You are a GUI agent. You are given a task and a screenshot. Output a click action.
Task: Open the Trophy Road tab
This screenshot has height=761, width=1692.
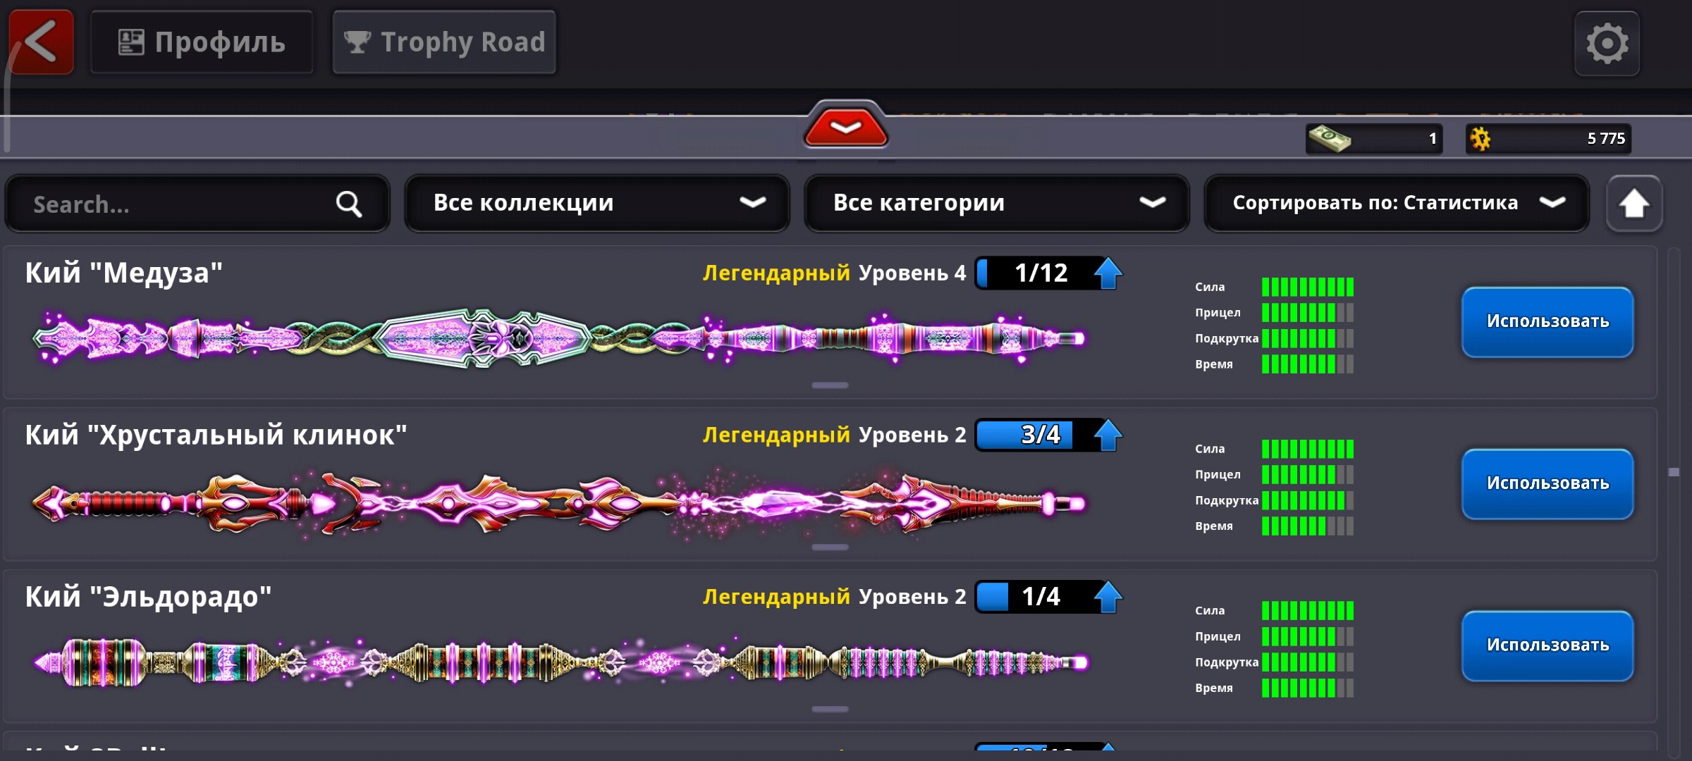click(444, 42)
